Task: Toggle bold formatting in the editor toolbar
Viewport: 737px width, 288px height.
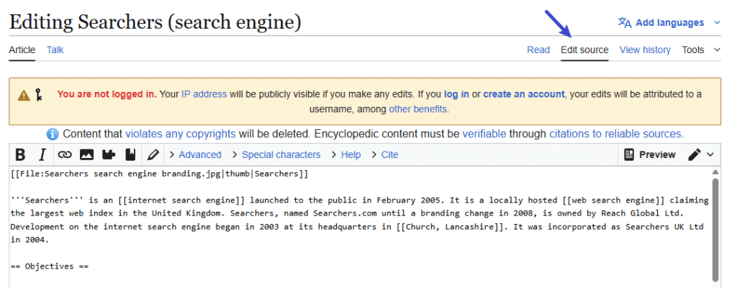Action: pyautogui.click(x=20, y=155)
